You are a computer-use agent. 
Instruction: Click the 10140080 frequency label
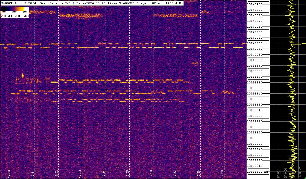(x=255, y=15)
